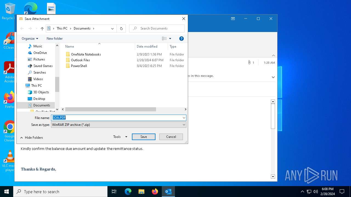This screenshot has height=197, width=351.
Task: Close the Save Attachment dialog
Action: 184,19
